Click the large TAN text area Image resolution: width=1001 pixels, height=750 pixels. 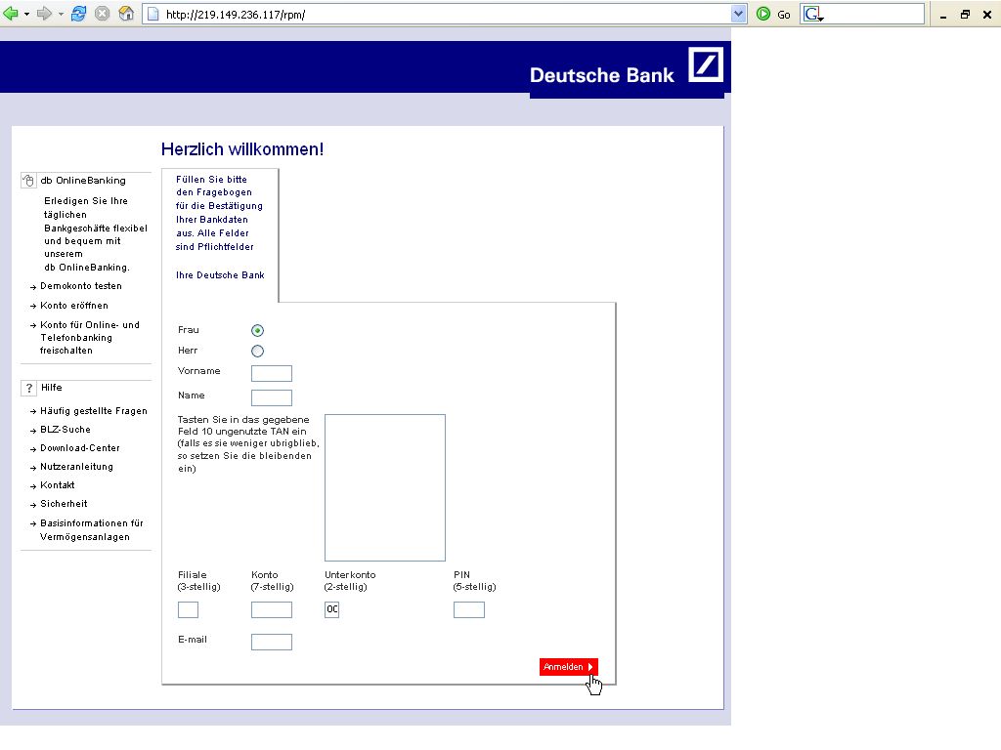tap(385, 488)
